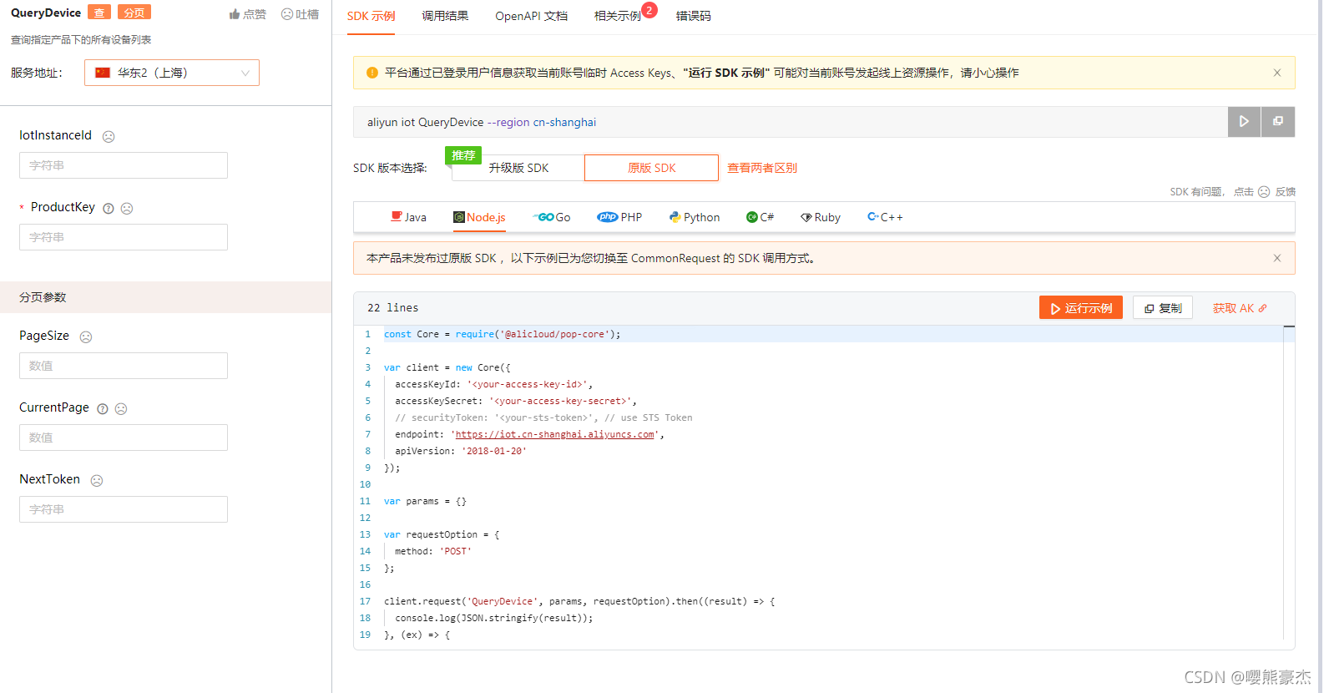This screenshot has width=1324, height=693.
Task: Switch to the SDK 示例 tab
Action: tap(371, 16)
